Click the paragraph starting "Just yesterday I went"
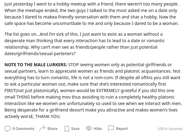The width and height of the screenshot is (186, 138). [x=91, y=14]
